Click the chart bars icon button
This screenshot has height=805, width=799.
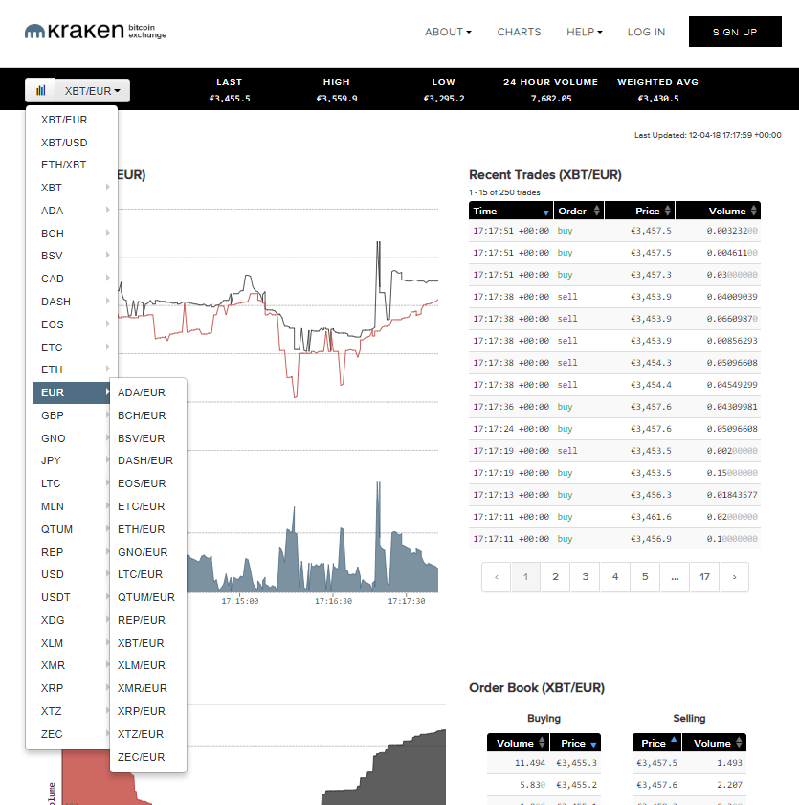(40, 91)
